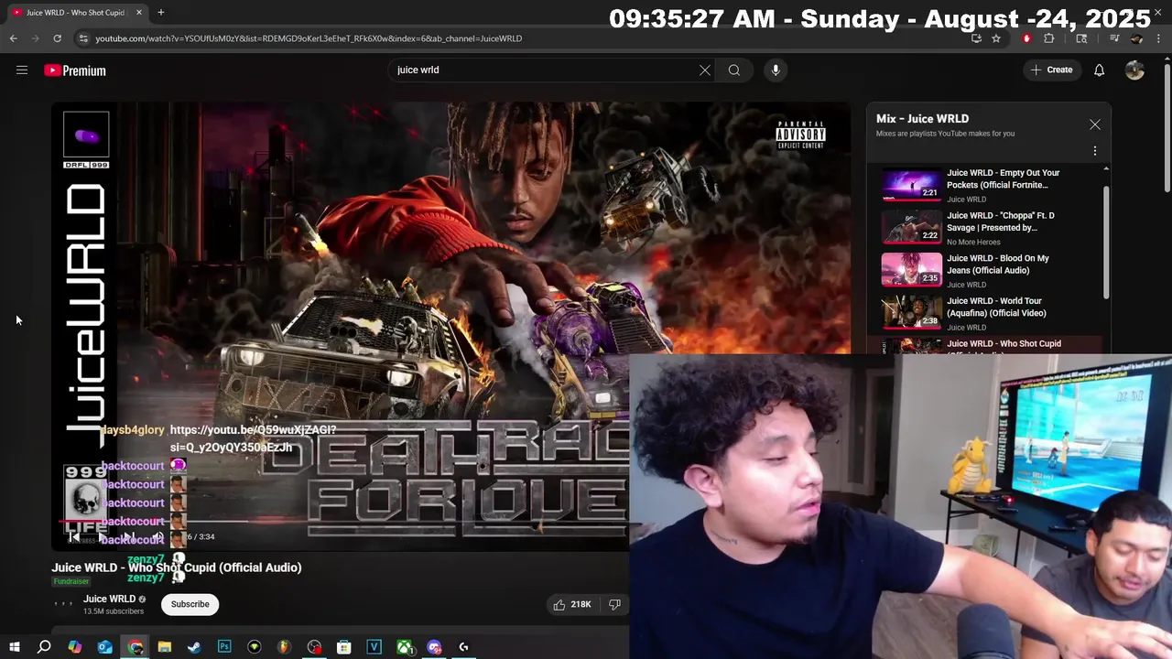Image resolution: width=1172 pixels, height=659 pixels.
Task: Dislike the video with thumbs down
Action: [x=614, y=604]
